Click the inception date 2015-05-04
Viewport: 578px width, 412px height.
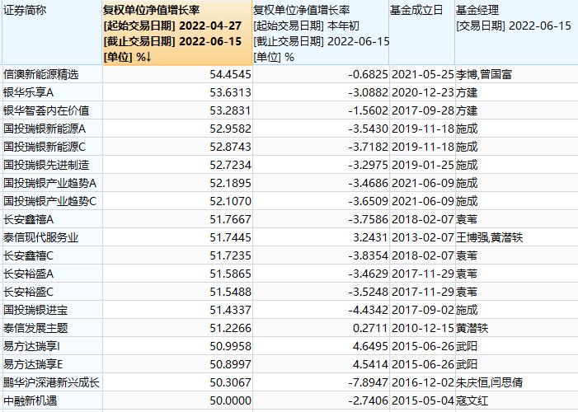[x=423, y=400]
